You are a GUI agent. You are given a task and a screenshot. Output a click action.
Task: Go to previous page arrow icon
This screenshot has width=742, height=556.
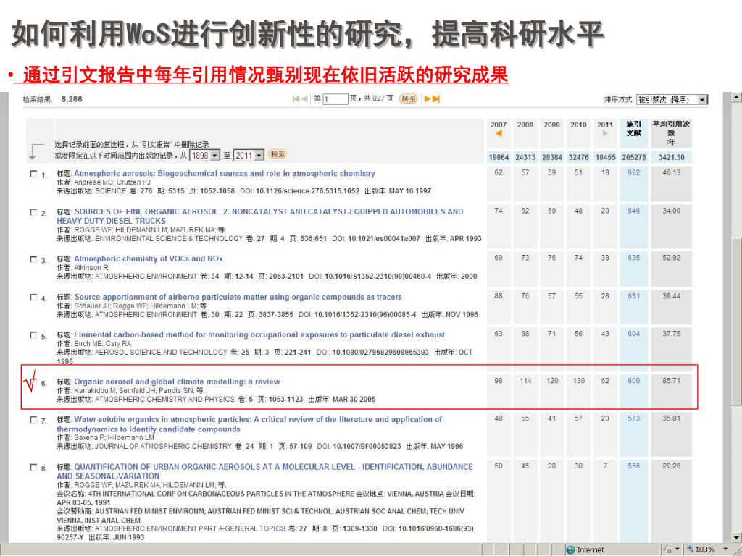coord(304,98)
